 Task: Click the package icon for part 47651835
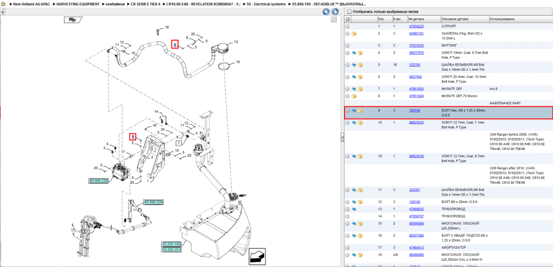360,89
